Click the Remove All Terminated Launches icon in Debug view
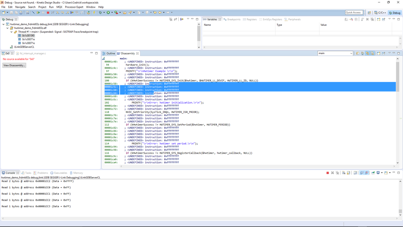The image size is (403, 227). [171, 19]
